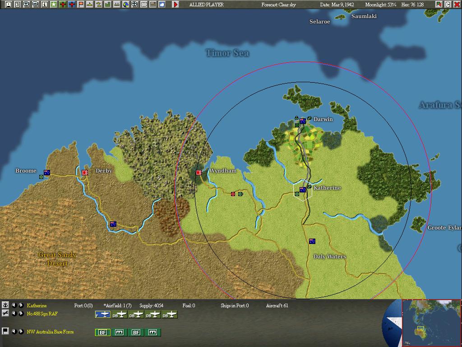Click the aircraft icon beside No.488 Sqn RAF

(x=5, y=313)
